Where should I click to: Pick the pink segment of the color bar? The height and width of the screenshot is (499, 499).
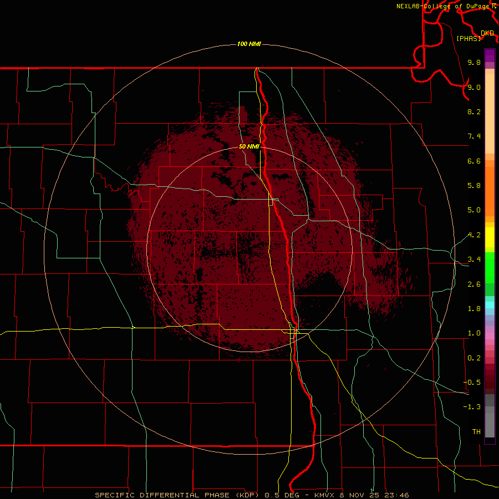490,336
